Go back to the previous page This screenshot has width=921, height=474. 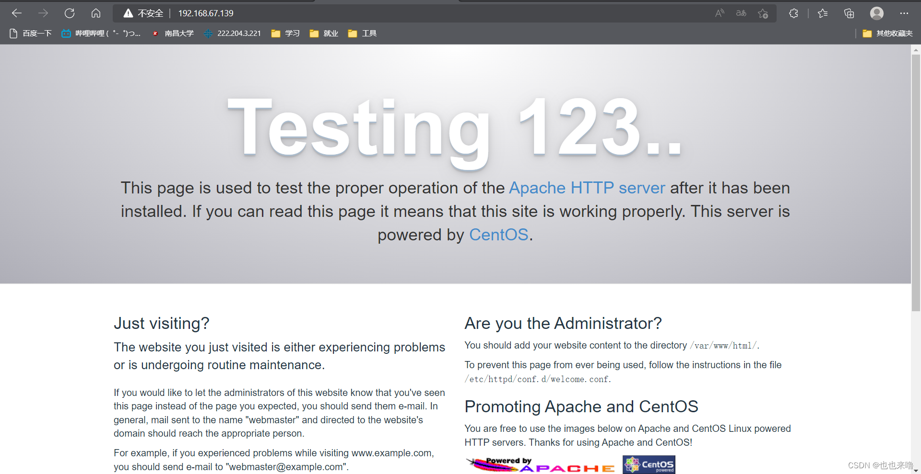pyautogui.click(x=17, y=13)
